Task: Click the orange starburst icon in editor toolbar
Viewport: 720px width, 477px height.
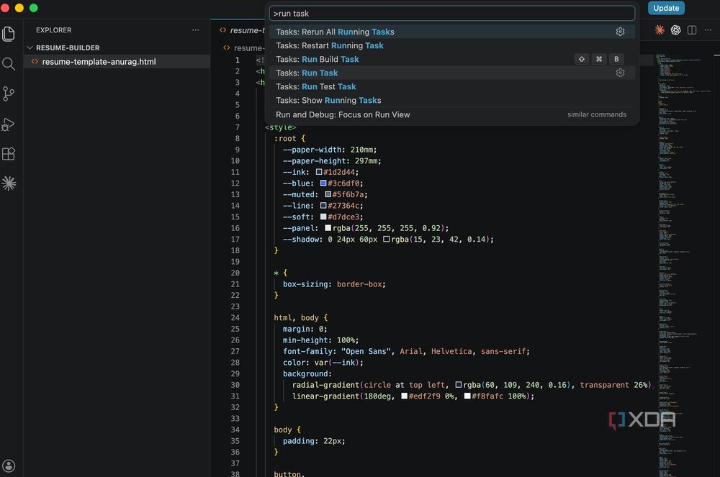Action: 660,30
